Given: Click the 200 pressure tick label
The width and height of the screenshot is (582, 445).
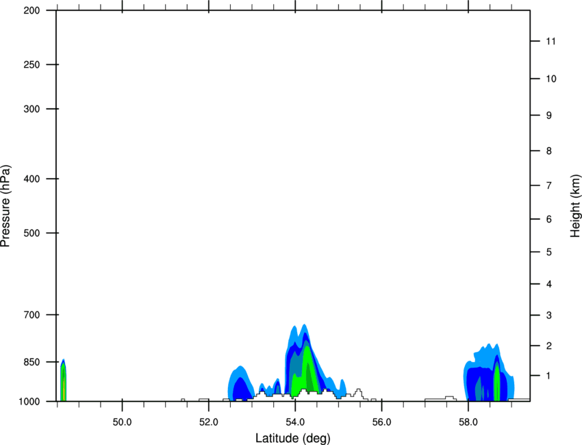Looking at the screenshot, I should point(32,10).
